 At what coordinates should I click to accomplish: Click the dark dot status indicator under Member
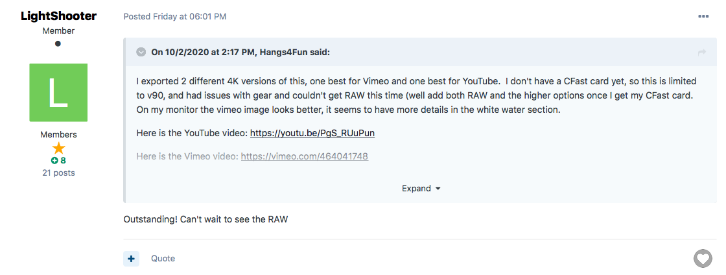click(x=58, y=43)
